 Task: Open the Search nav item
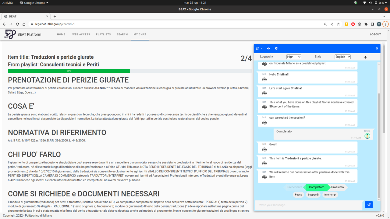(x=122, y=34)
